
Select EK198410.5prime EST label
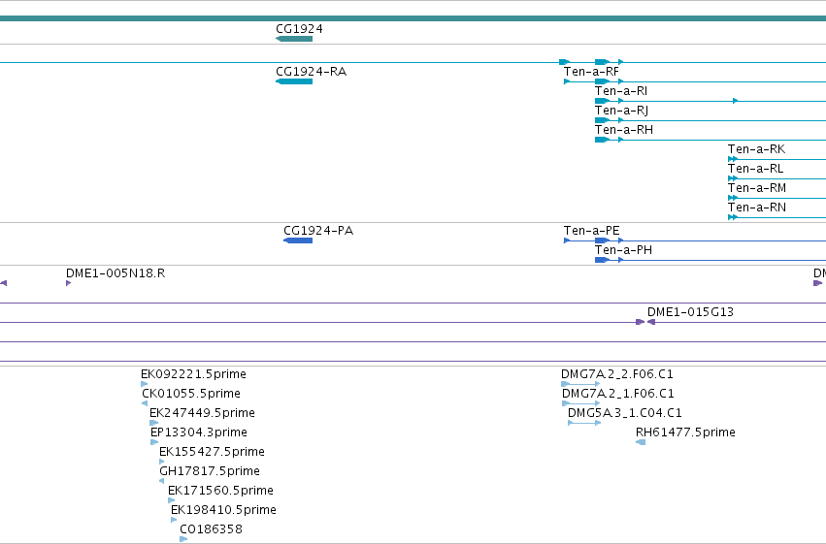click(223, 510)
